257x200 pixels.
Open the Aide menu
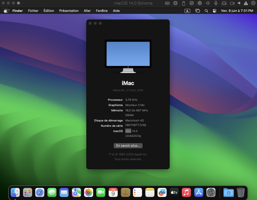click(x=116, y=11)
